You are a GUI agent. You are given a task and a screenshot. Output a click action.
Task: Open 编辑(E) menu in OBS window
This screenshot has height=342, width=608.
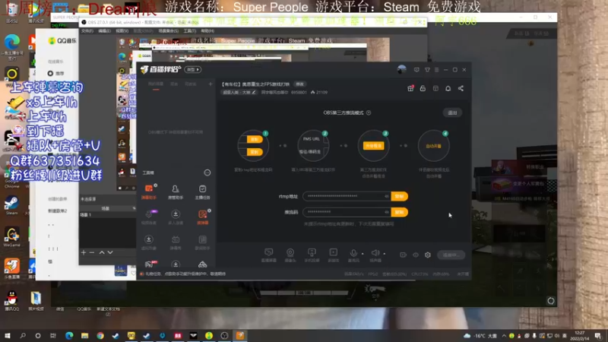pyautogui.click(x=104, y=31)
